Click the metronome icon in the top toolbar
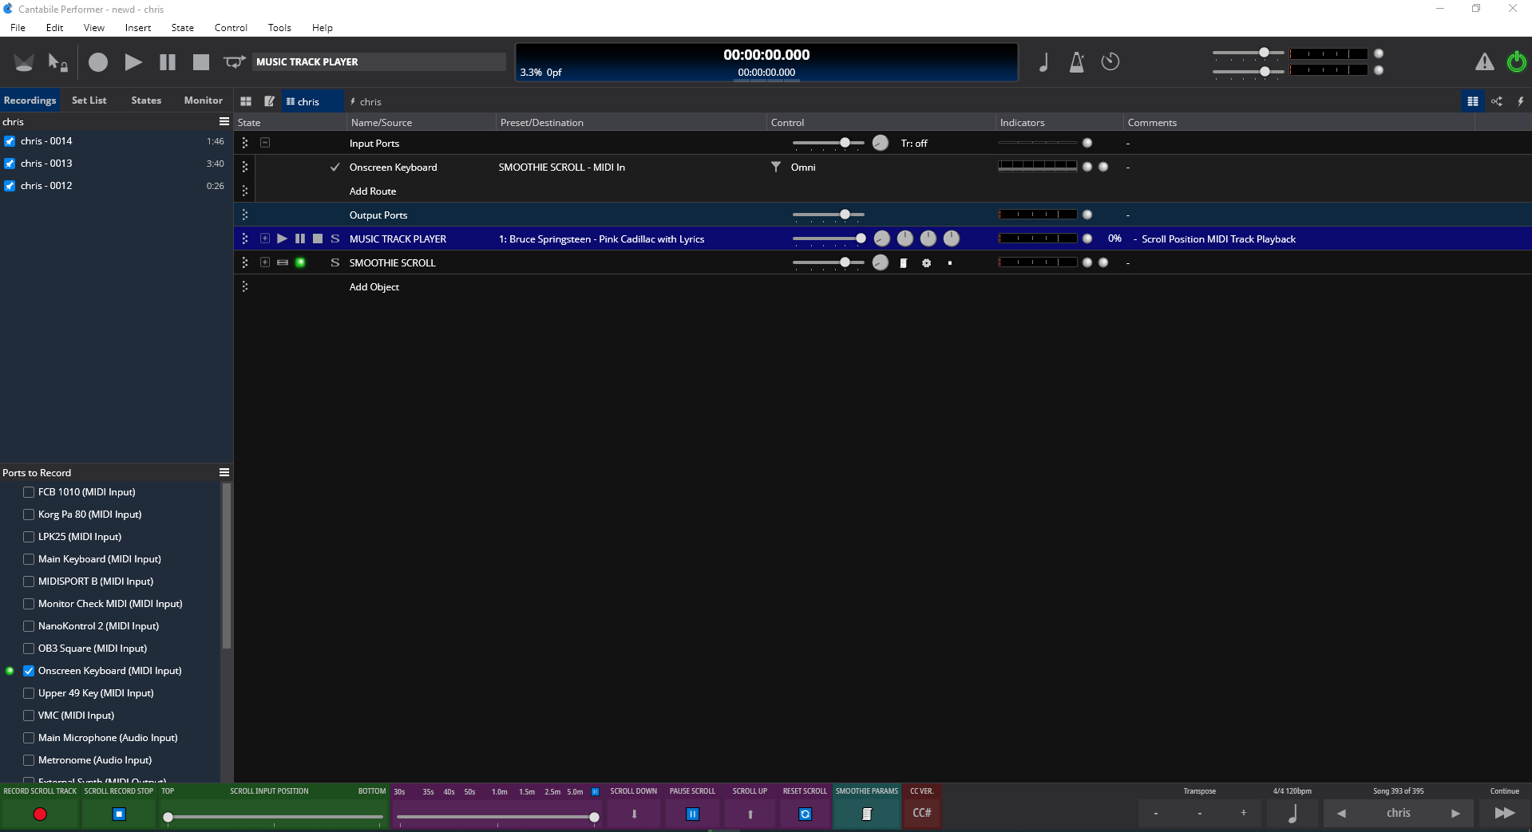The height and width of the screenshot is (832, 1532). [x=1076, y=62]
